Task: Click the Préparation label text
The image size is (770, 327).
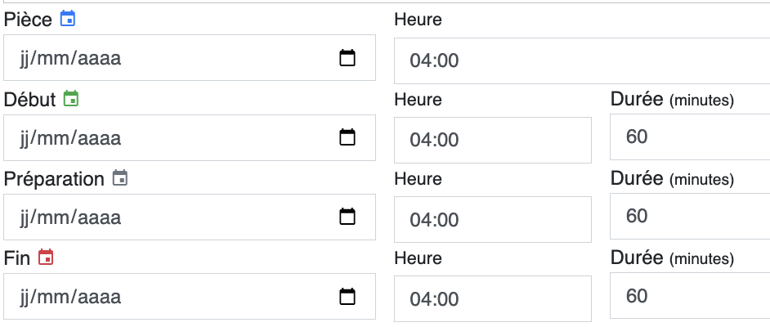Action: 54,179
